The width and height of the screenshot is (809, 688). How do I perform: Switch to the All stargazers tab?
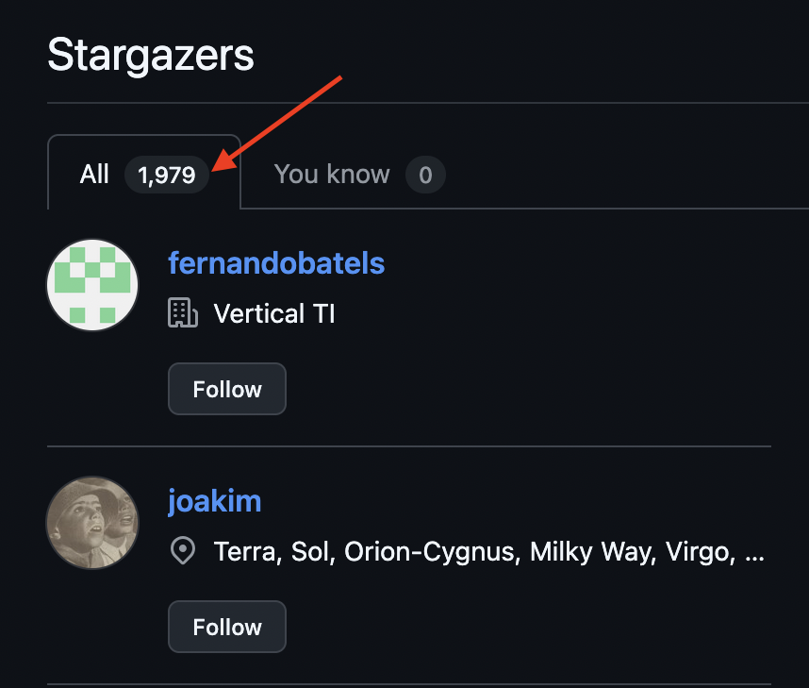tap(94, 175)
